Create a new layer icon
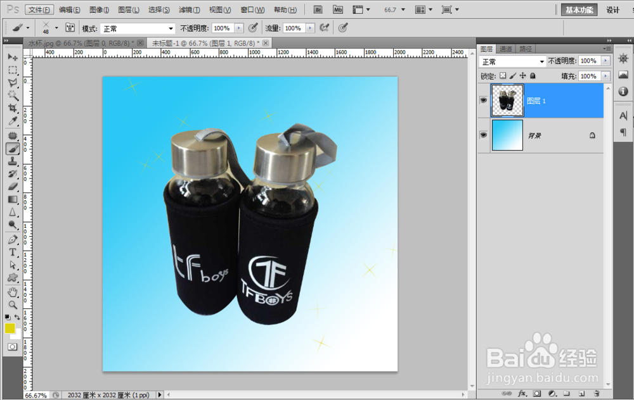Screen dimensions: 634x400 click(x=581, y=393)
